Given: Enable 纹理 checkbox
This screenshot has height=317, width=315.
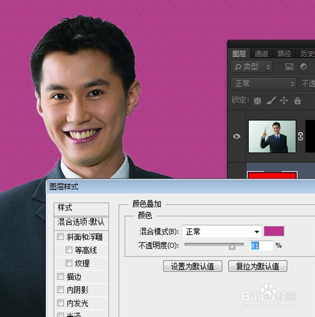Looking at the screenshot, I should 69,263.
